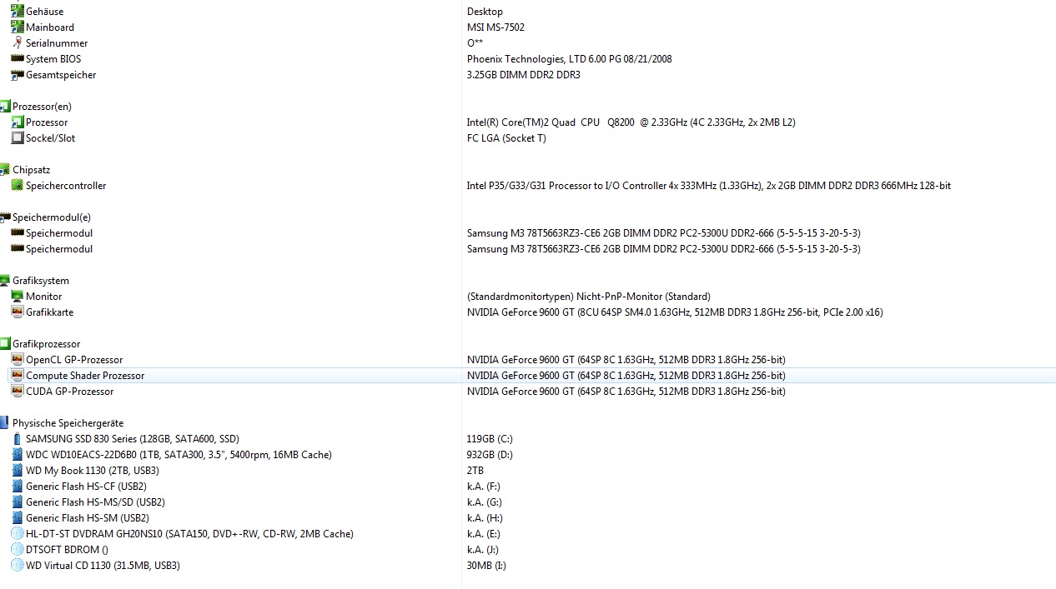
Task: Select the SAMSUNG SSD 830 drive icon
Action: coord(18,439)
